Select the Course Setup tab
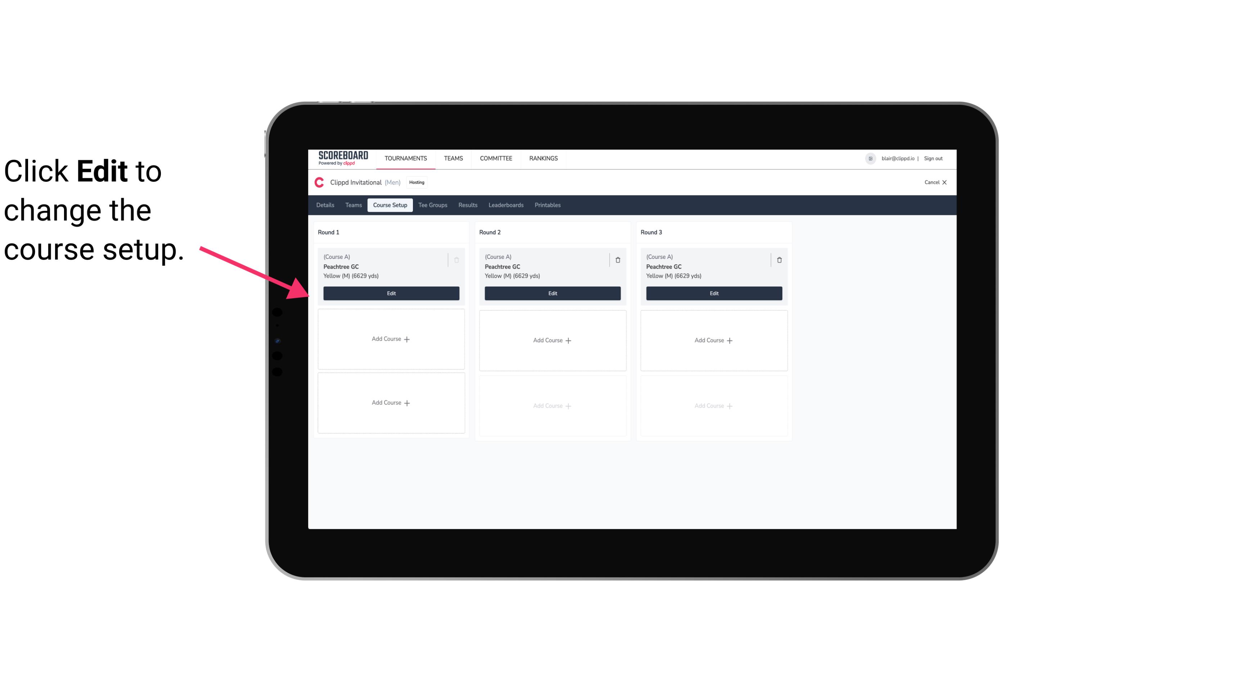This screenshot has width=1260, height=678. (390, 205)
